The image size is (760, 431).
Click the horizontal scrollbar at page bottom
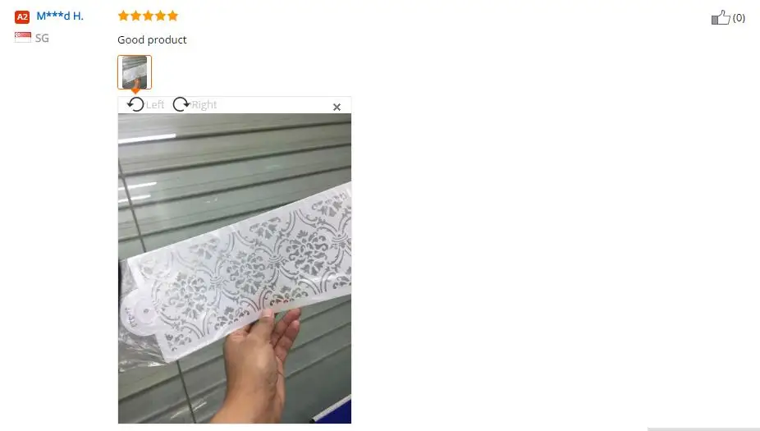coord(703,429)
